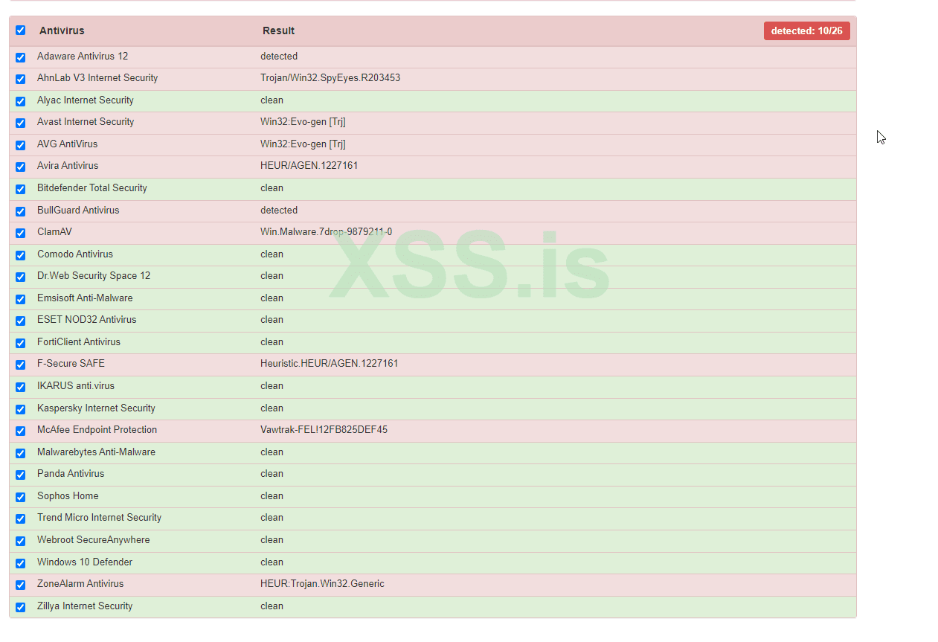Click the Kaspersky Internet Security name
Screen dimensions: 938x642
coord(96,408)
